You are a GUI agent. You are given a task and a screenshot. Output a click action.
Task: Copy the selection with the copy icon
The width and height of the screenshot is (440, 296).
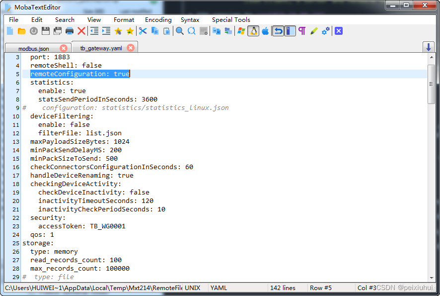[154, 31]
